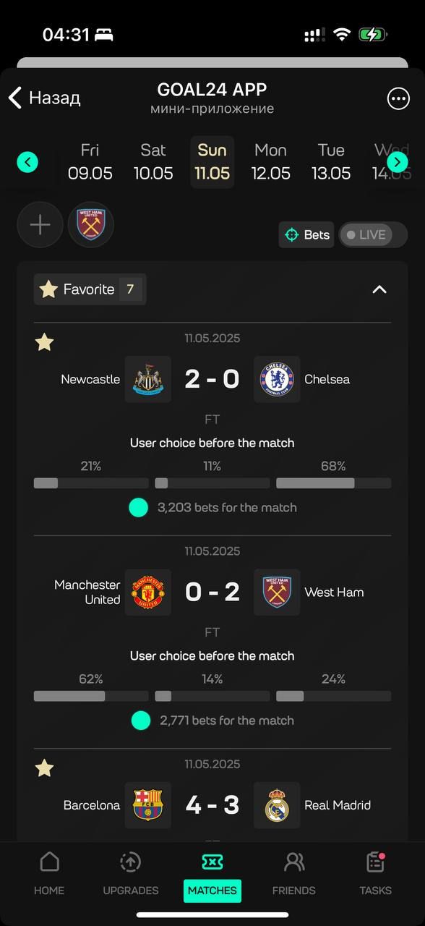Select the West Ham team filter badge
Image resolution: width=425 pixels, height=926 pixels.
[91, 224]
